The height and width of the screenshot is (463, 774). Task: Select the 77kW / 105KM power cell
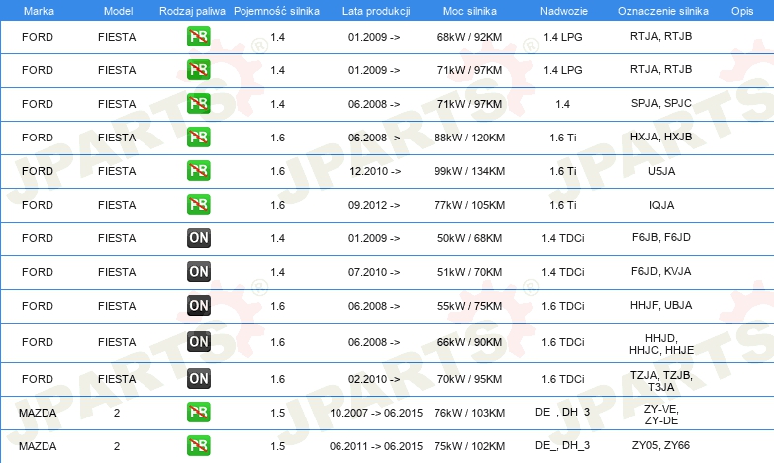[469, 205]
